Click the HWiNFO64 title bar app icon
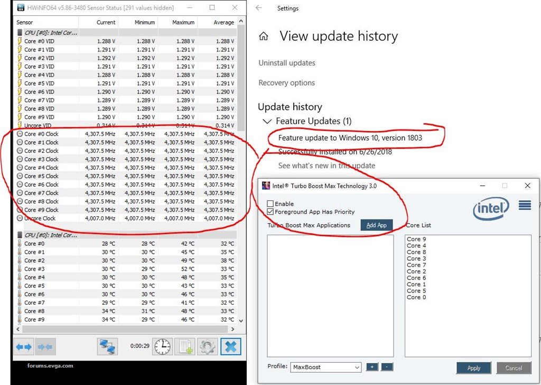The image size is (541, 385). click(x=21, y=7)
